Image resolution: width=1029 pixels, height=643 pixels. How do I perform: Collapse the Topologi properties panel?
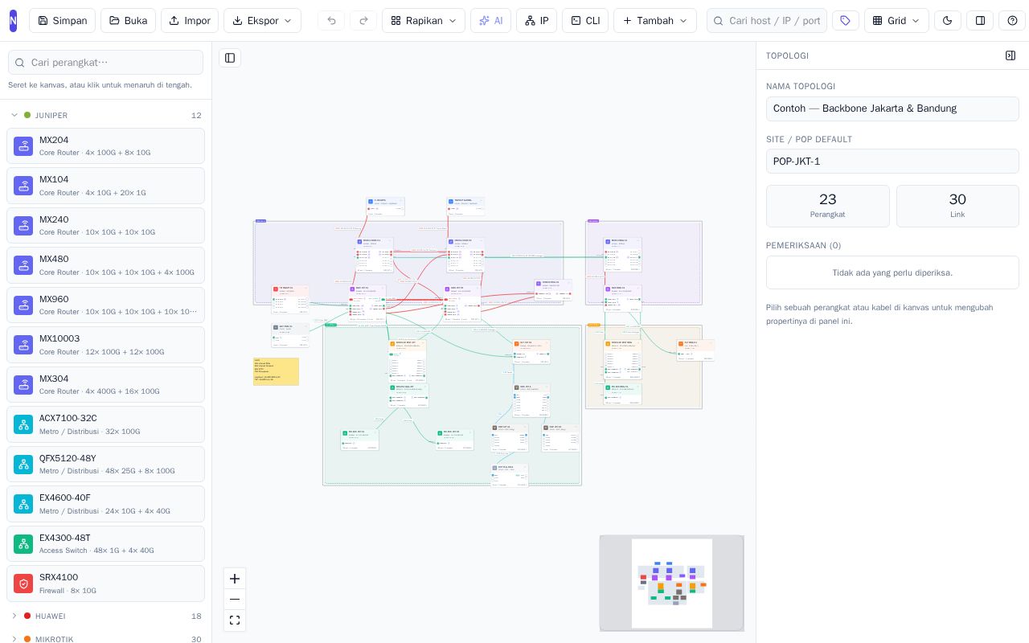point(1011,55)
